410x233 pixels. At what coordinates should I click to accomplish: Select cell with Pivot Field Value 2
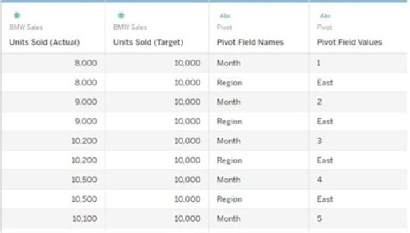[x=358, y=102]
